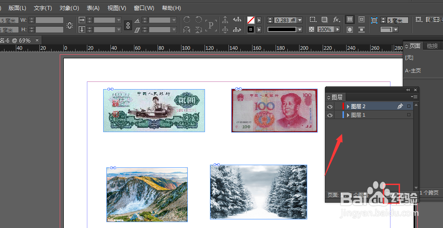Click the constrain width and height proportions icon
This screenshot has width=443, height=228.
pos(70,25)
